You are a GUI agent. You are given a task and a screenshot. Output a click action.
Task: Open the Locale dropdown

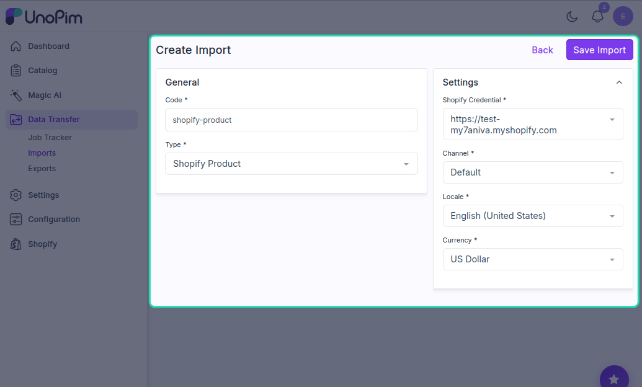(x=533, y=216)
